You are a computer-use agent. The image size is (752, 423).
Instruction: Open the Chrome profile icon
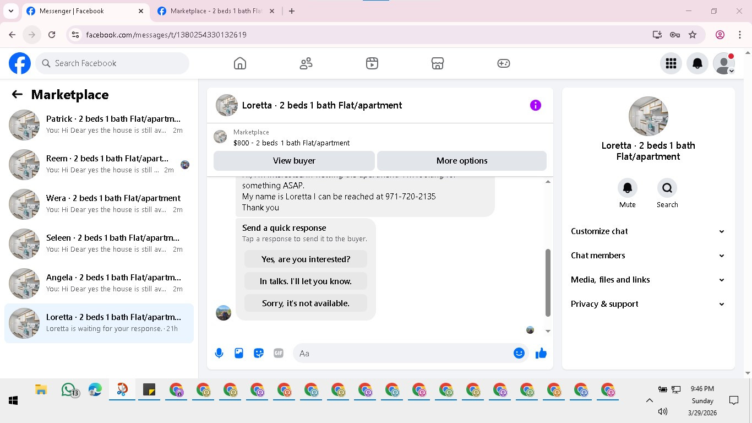click(x=720, y=35)
